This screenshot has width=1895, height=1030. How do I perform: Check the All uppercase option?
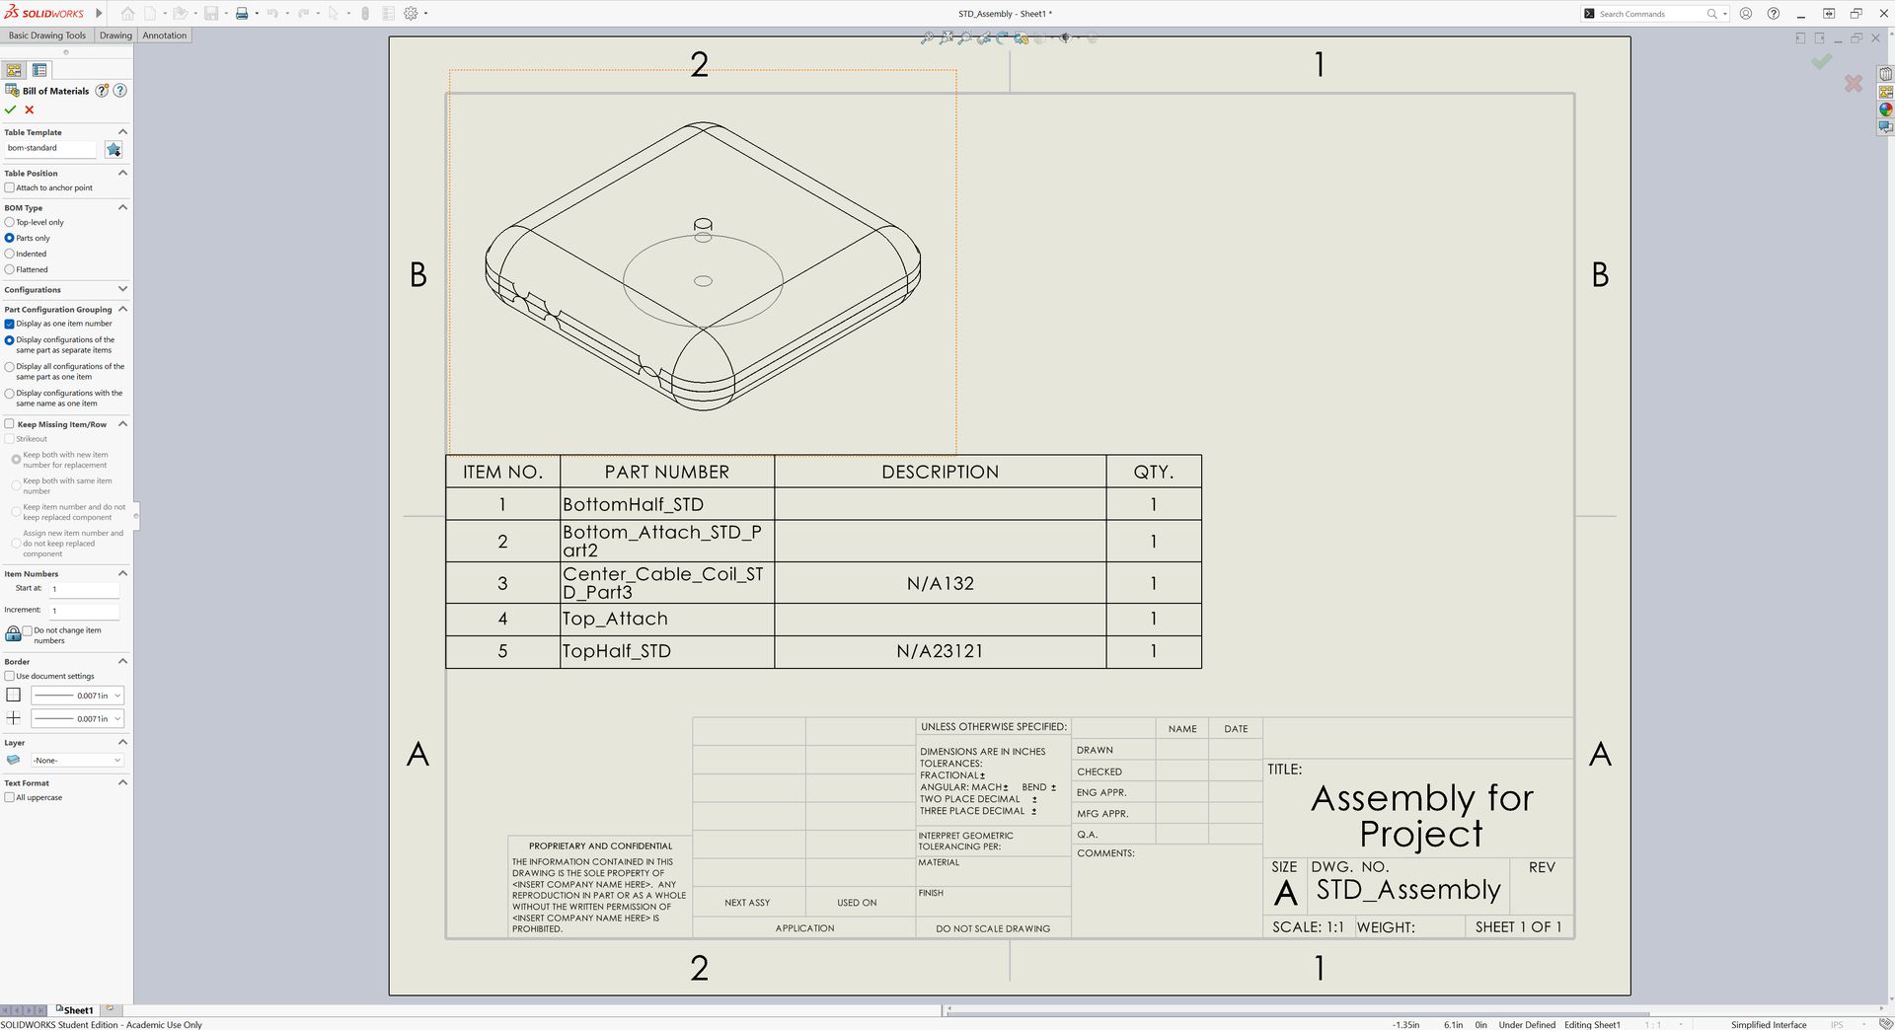coord(10,797)
